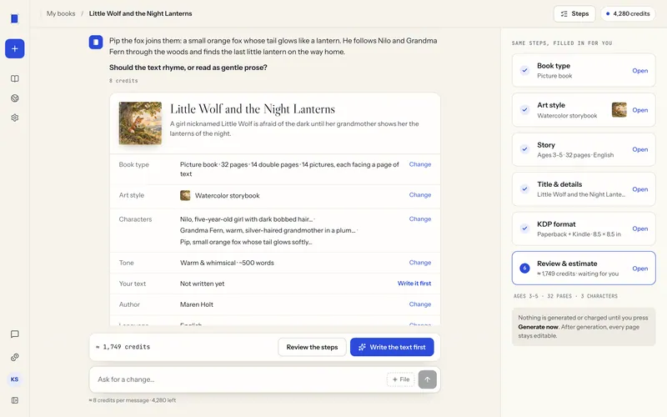Screen dimensions: 667x417
Task: Click the blue book logo icon
Action: (x=14, y=18)
